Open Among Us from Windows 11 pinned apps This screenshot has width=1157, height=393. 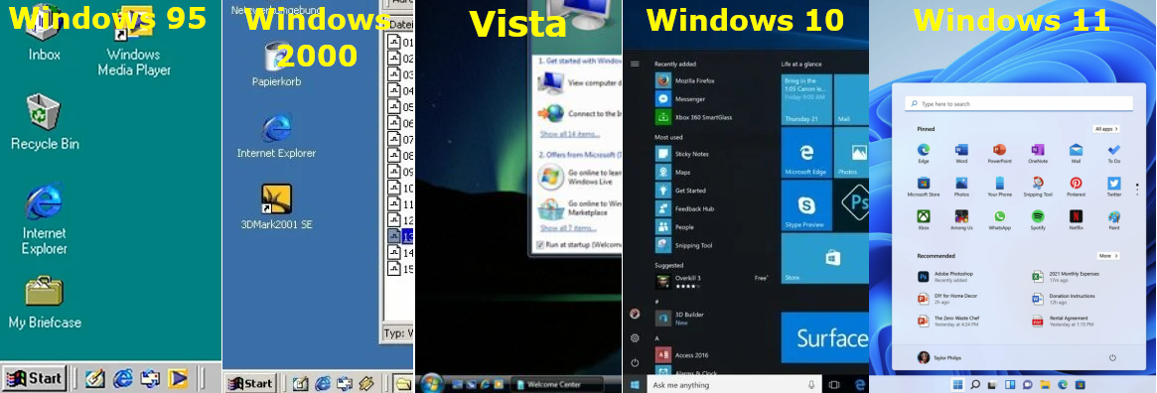click(961, 219)
